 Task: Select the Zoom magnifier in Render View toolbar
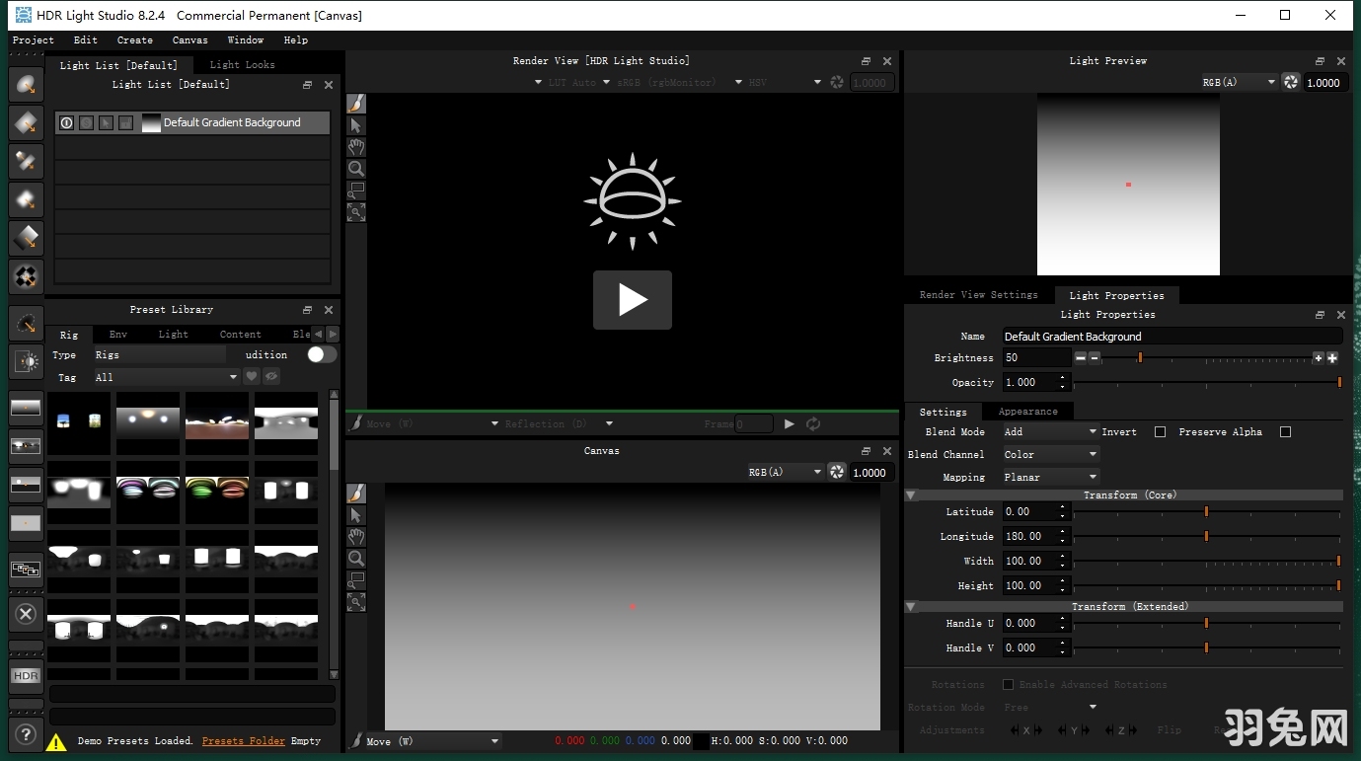pos(355,168)
